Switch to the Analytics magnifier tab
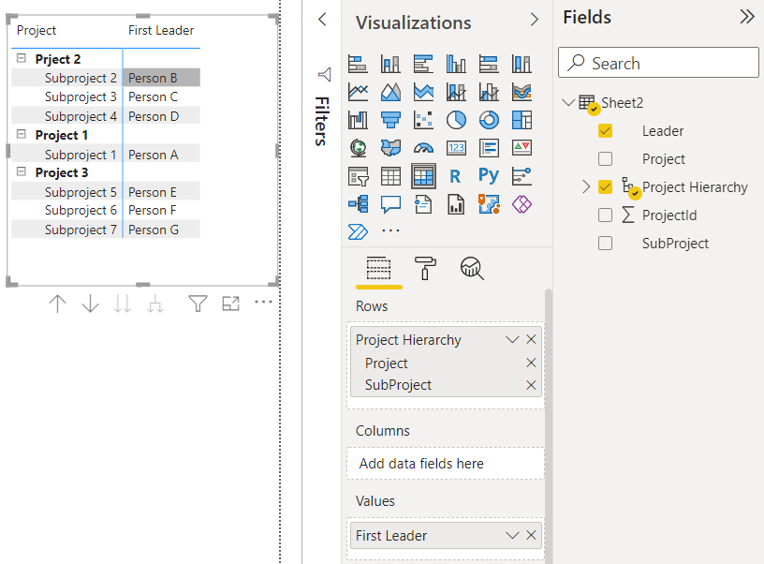Screen dimensions: 764x564 (472, 268)
